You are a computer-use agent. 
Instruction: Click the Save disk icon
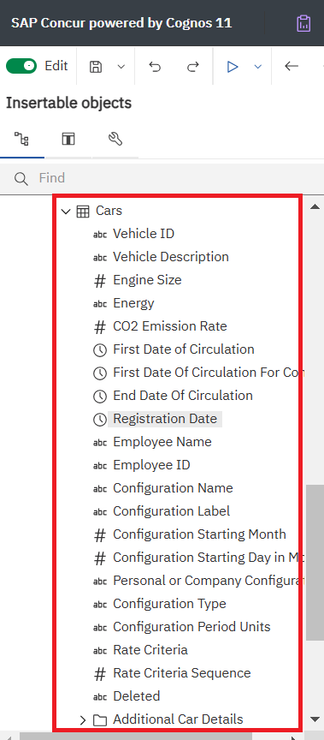96,67
